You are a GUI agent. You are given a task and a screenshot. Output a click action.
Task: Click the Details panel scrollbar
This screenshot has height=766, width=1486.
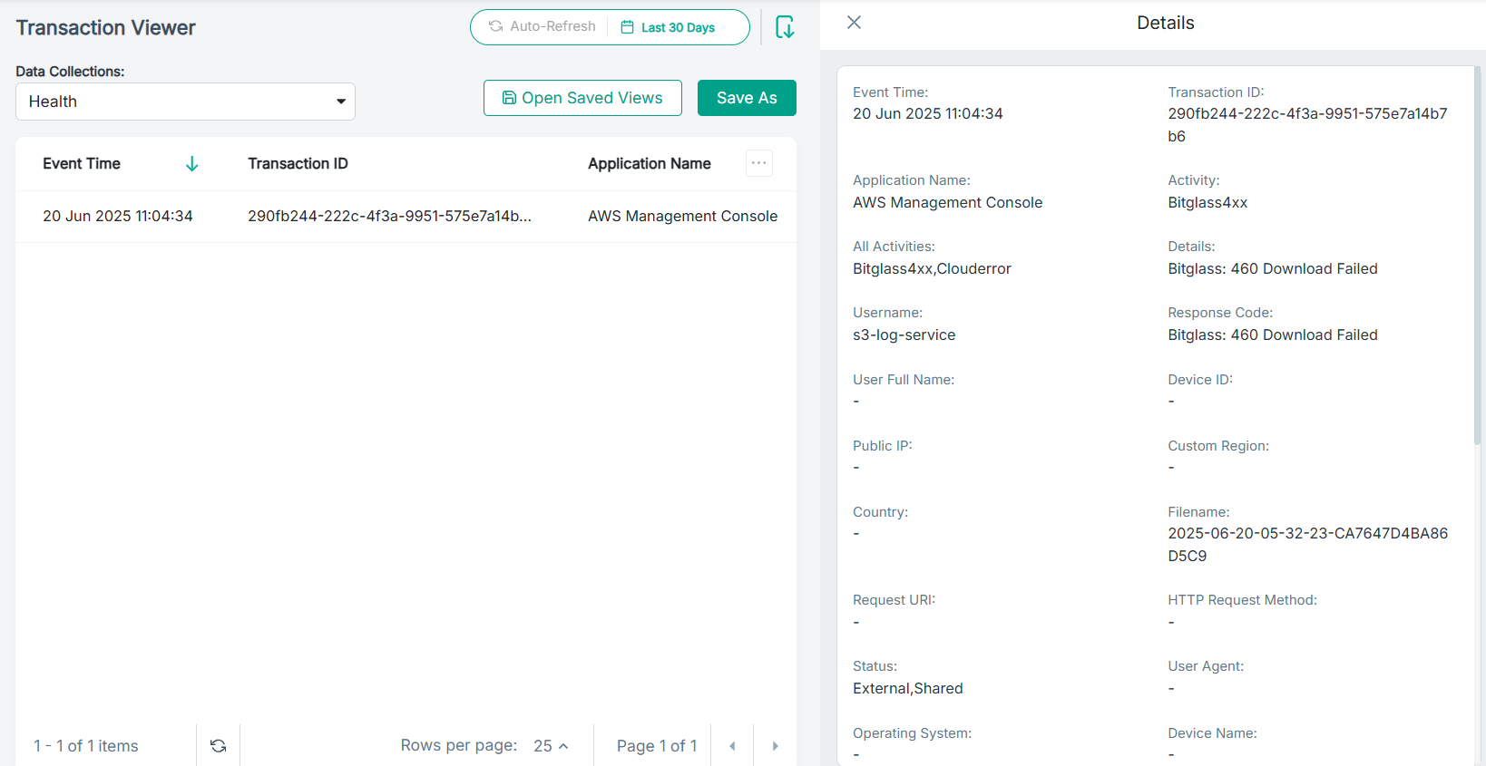[1478, 254]
